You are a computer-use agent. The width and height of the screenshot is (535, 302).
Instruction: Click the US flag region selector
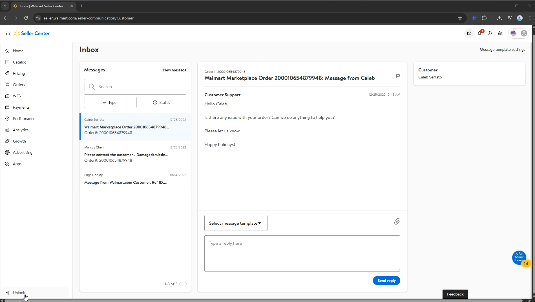(513, 33)
